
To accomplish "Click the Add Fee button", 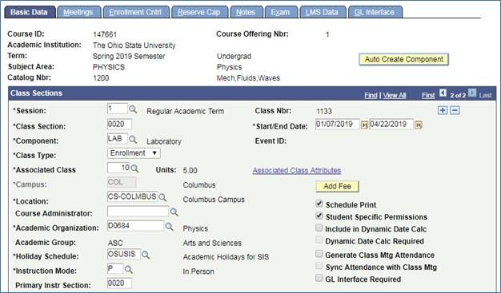I will pyautogui.click(x=337, y=186).
